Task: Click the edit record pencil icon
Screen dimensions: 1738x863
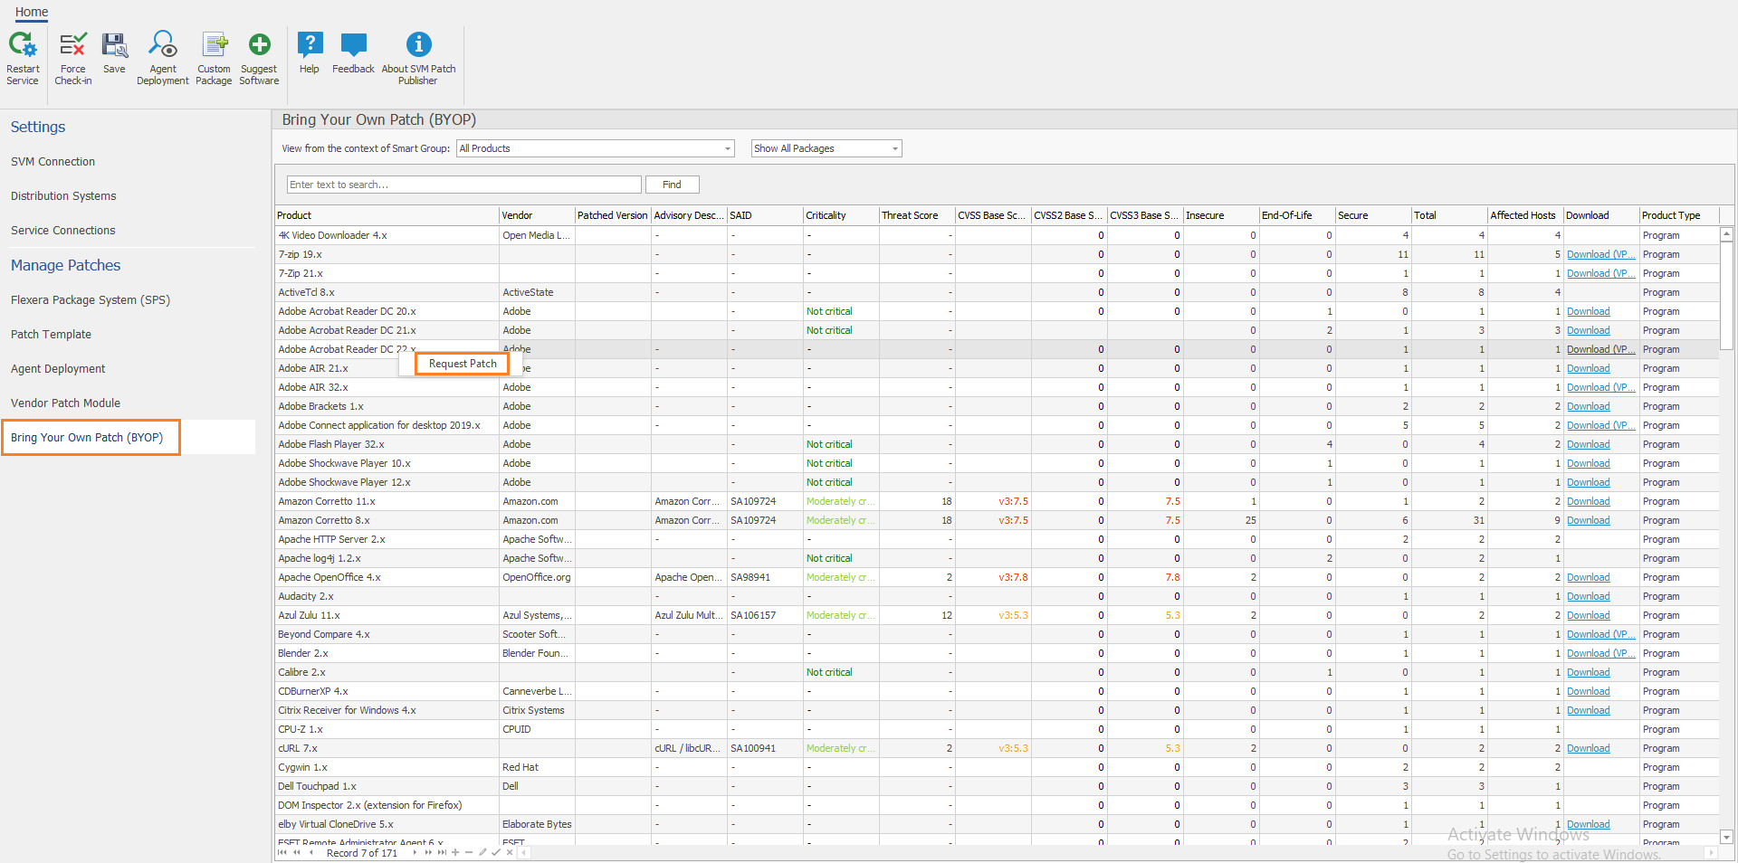Action: (x=482, y=852)
